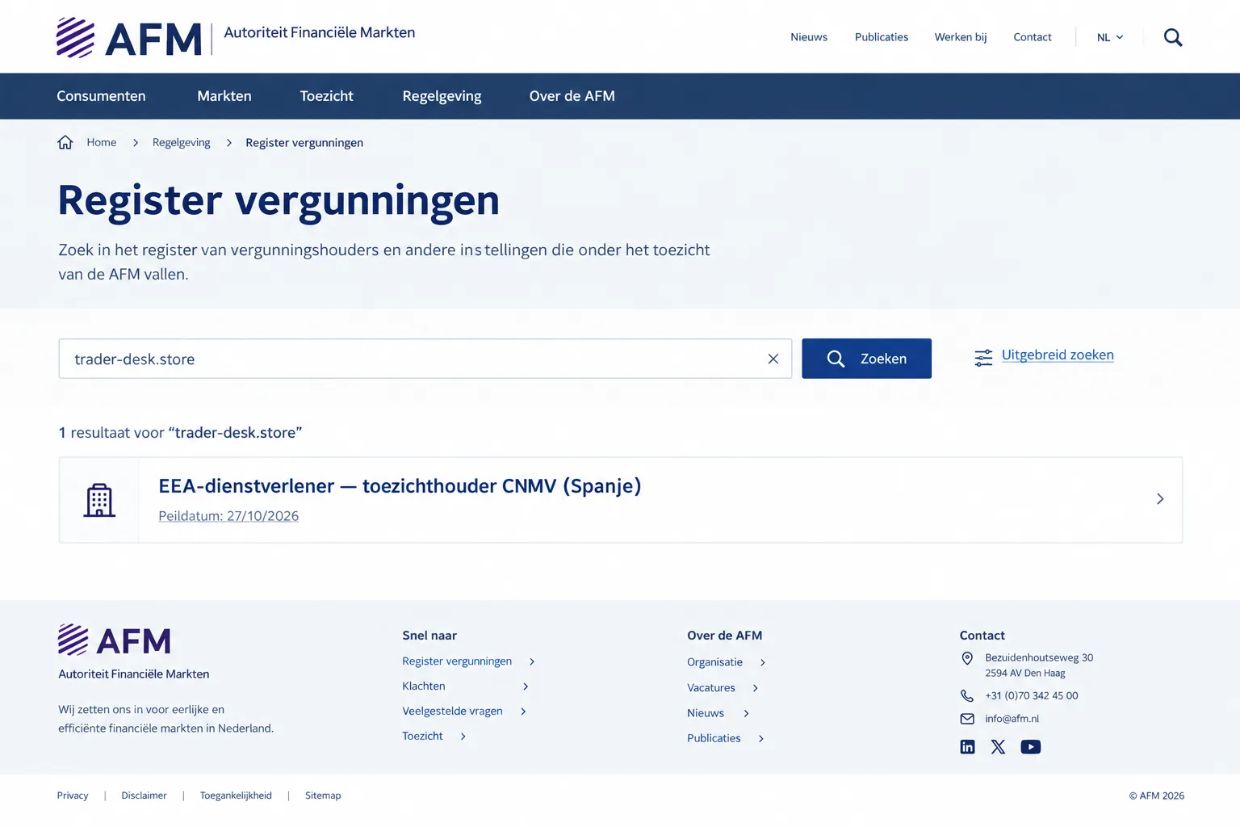This screenshot has width=1240, height=827.
Task: Clear the search field with the X
Action: pyautogui.click(x=773, y=359)
